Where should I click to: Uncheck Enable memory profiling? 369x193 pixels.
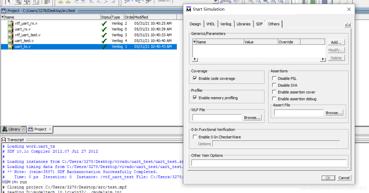click(195, 97)
